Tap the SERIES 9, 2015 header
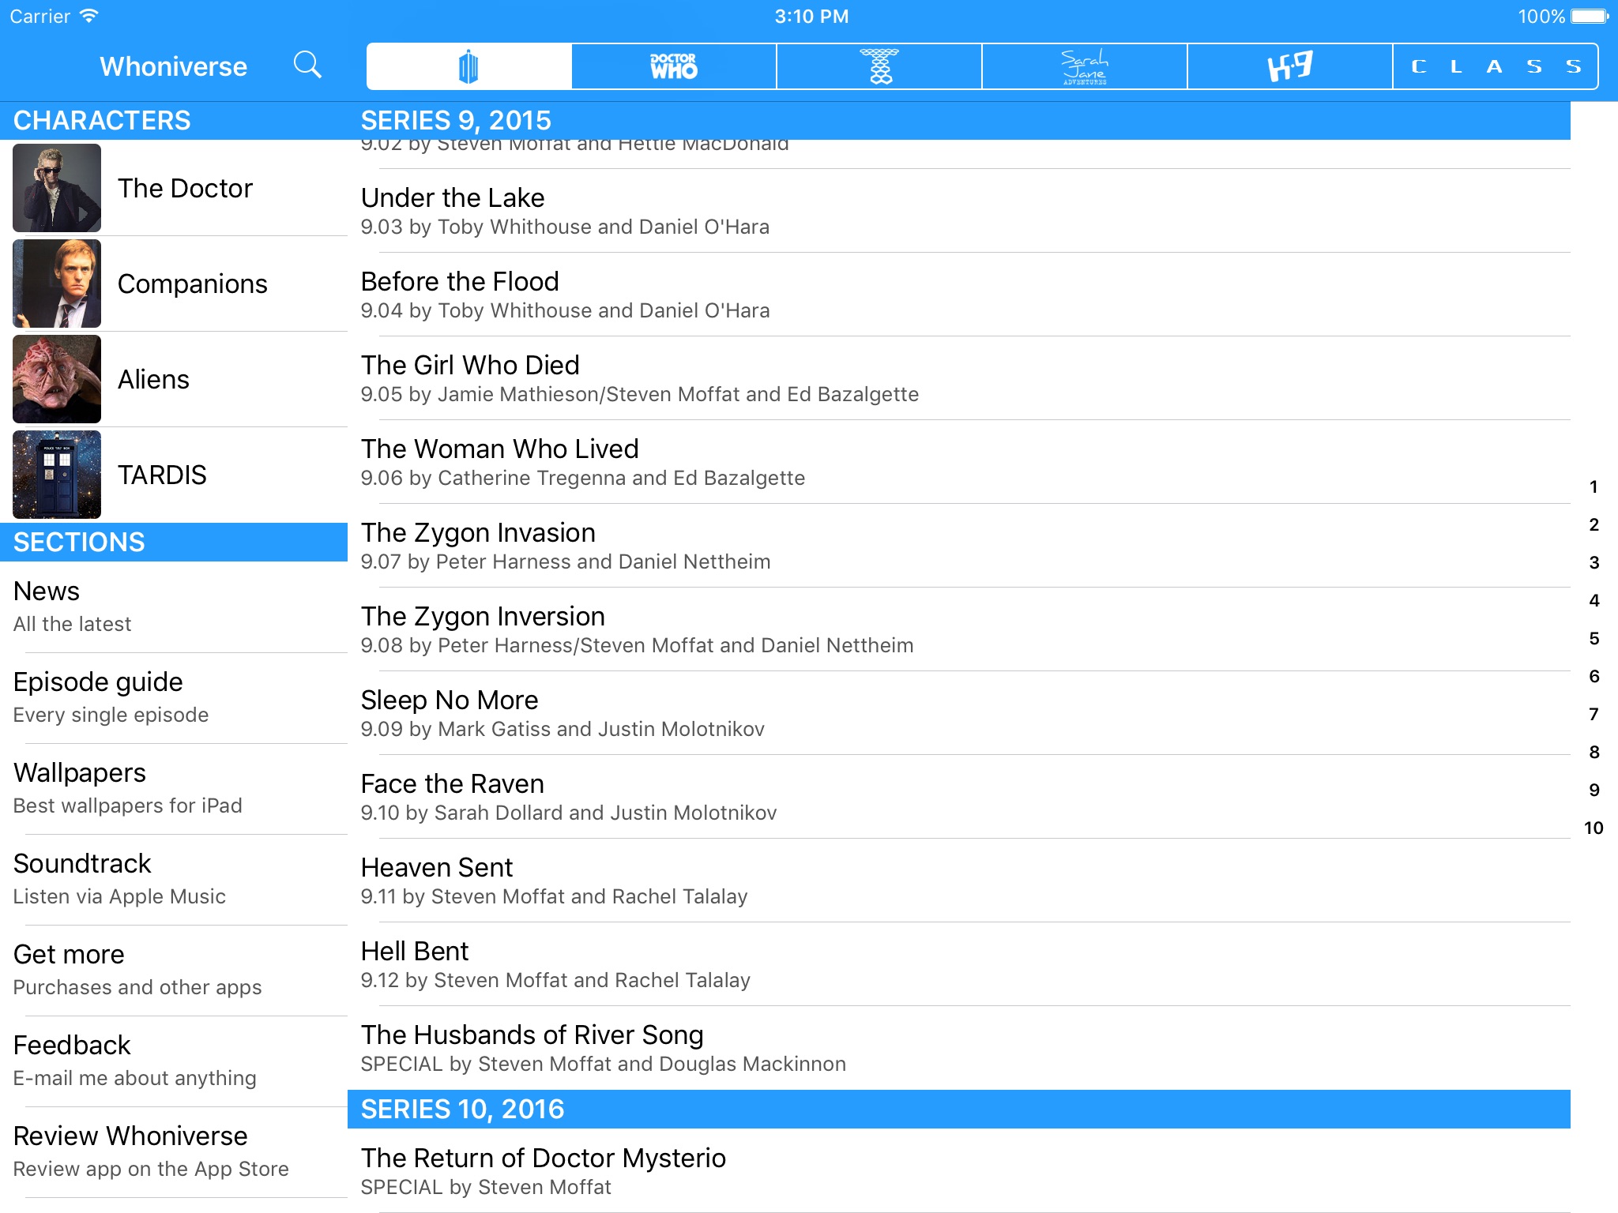The image size is (1618, 1213). pos(959,121)
